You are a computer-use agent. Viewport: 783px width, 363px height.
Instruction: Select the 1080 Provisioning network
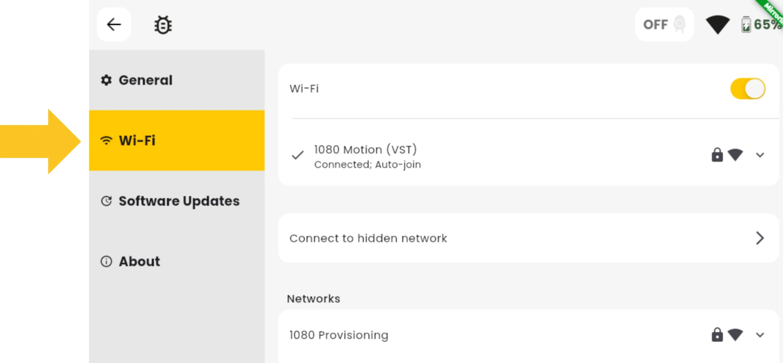528,335
